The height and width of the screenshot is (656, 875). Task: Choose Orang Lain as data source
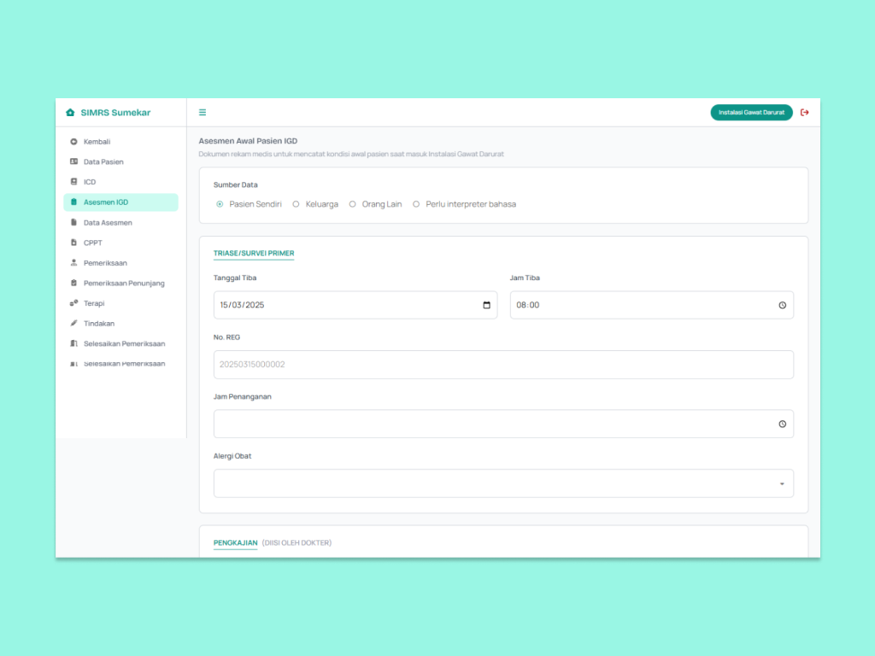pyautogui.click(x=353, y=204)
